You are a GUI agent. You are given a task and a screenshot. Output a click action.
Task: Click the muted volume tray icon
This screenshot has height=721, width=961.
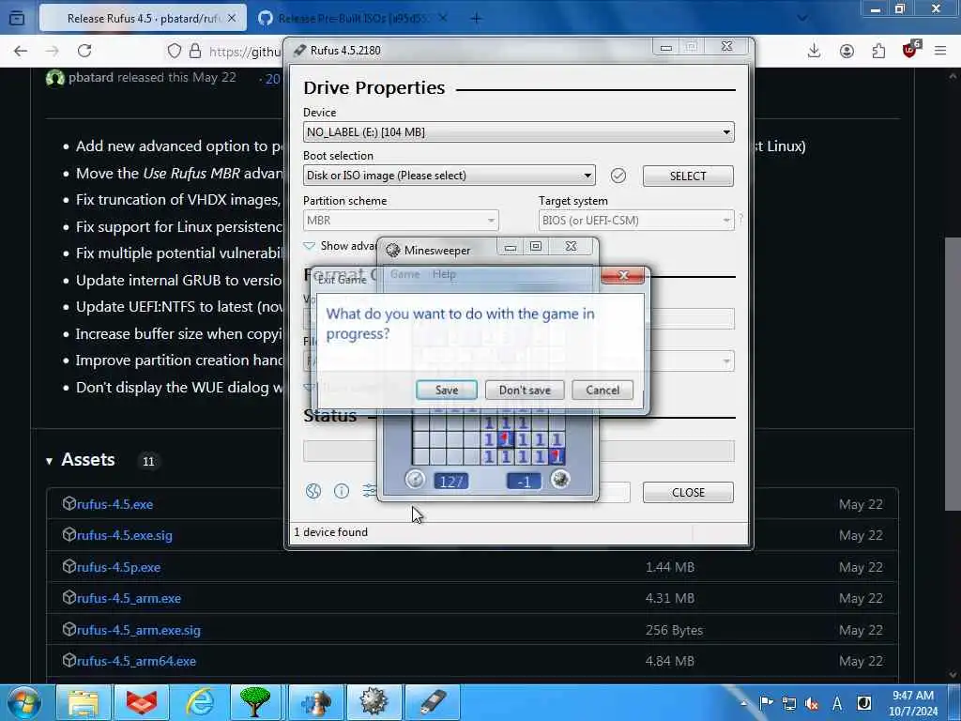coord(812,703)
